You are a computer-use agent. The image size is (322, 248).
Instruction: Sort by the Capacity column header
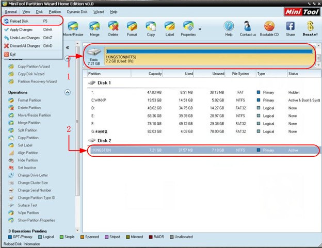147,74
